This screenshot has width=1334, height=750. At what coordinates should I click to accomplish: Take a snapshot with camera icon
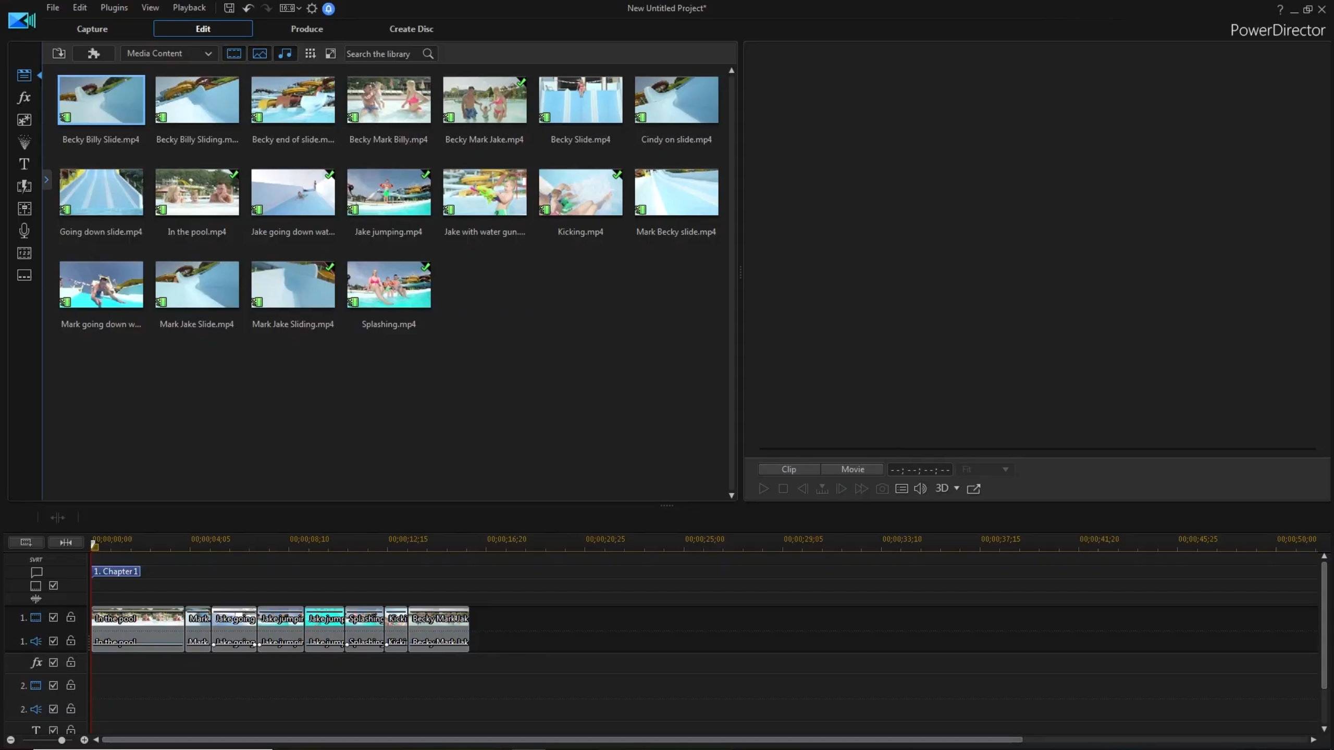882,489
